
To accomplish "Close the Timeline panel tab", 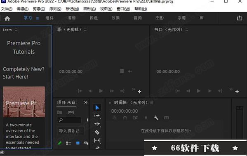I will click(110, 103).
